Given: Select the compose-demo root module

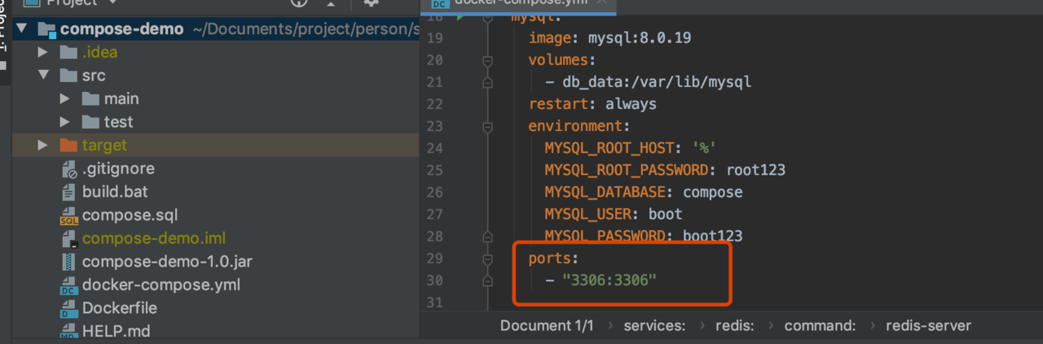Looking at the screenshot, I should coord(121,29).
